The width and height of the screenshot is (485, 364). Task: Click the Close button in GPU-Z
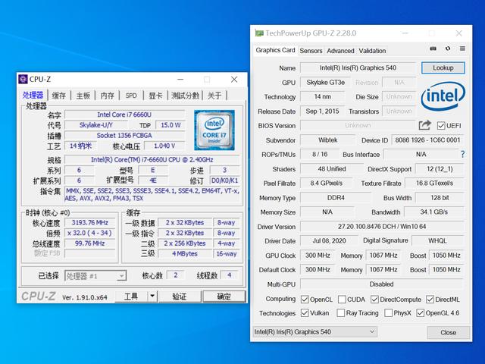(x=448, y=332)
